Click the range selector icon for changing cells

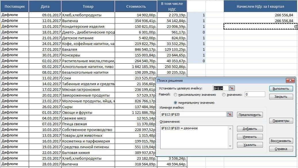coord(230,114)
